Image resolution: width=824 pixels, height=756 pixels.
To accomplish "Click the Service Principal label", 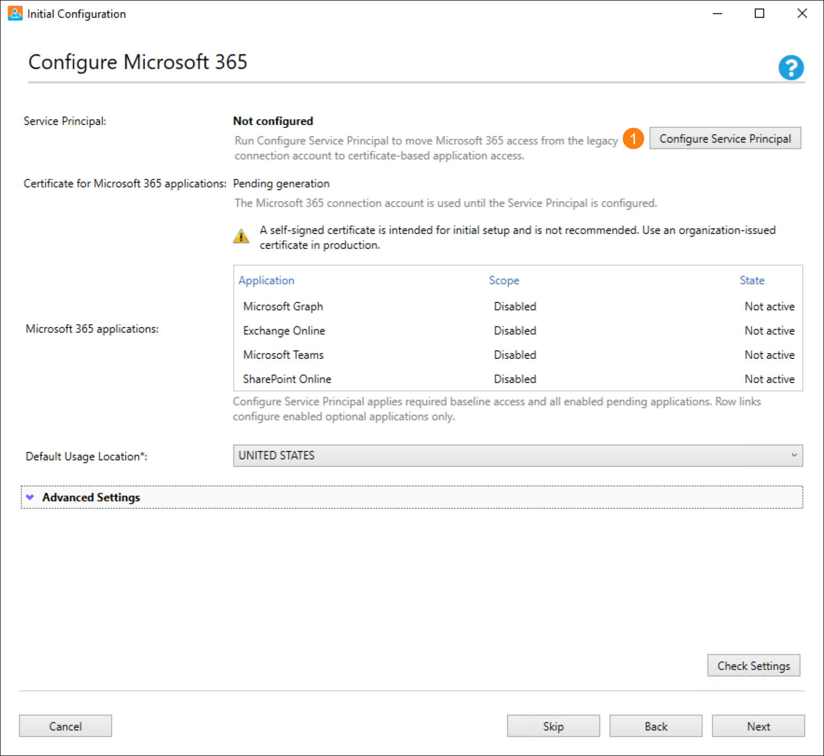I will point(65,121).
